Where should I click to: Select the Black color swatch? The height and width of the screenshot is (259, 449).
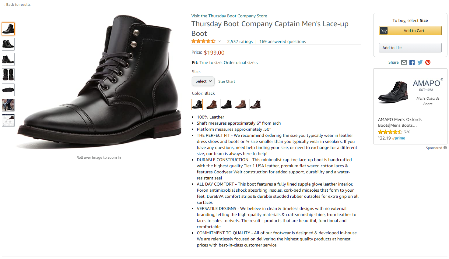coord(197,105)
